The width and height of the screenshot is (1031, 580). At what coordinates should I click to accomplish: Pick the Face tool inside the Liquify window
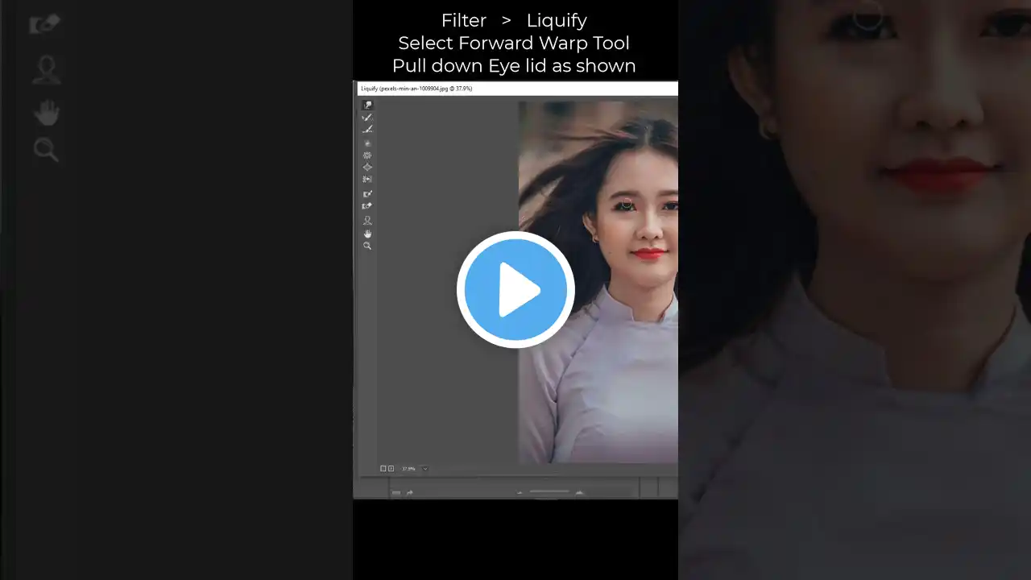[x=367, y=220]
